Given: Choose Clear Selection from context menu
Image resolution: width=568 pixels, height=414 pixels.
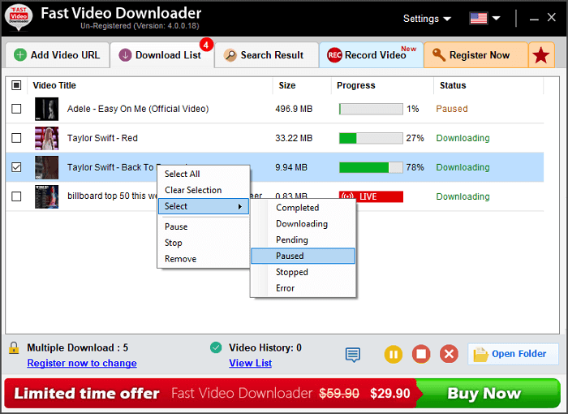Looking at the screenshot, I should (x=204, y=190).
